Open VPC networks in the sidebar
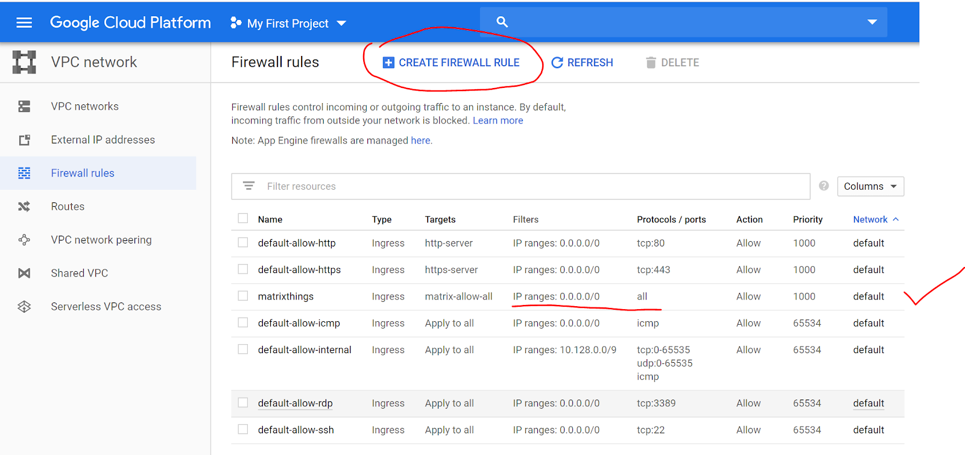Screen dimensions: 965x455 tap(85, 107)
